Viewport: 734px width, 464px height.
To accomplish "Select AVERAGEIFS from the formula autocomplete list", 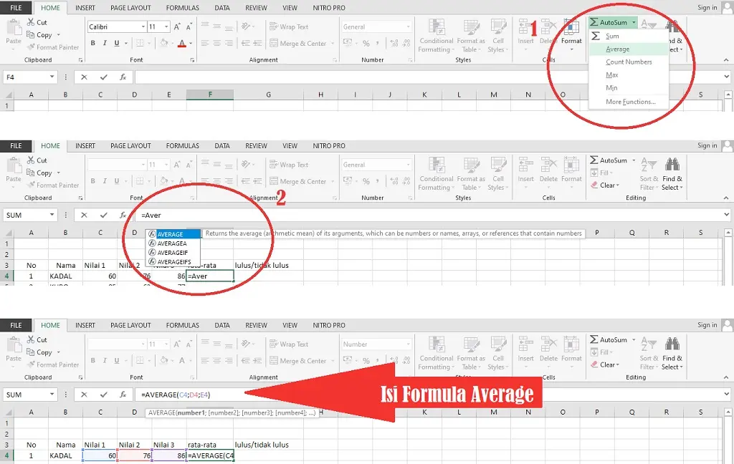I will (173, 262).
